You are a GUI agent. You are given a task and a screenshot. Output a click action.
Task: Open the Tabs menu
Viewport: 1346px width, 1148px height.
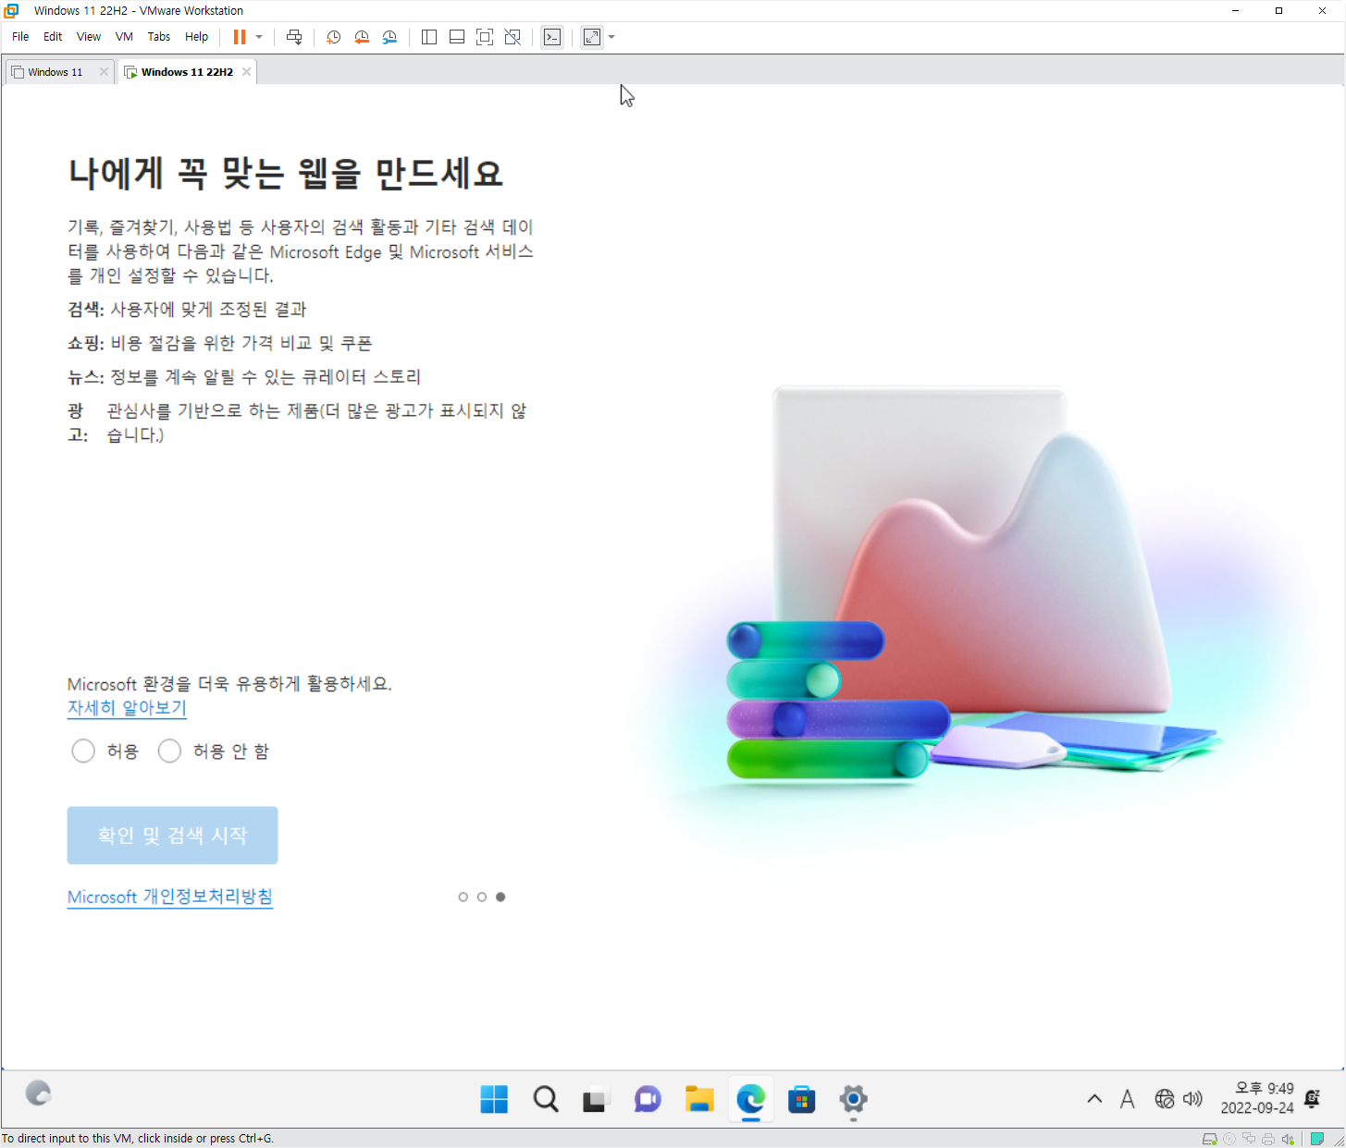[159, 37]
